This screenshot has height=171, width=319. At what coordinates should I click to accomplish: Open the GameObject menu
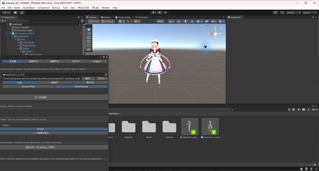pos(29,8)
